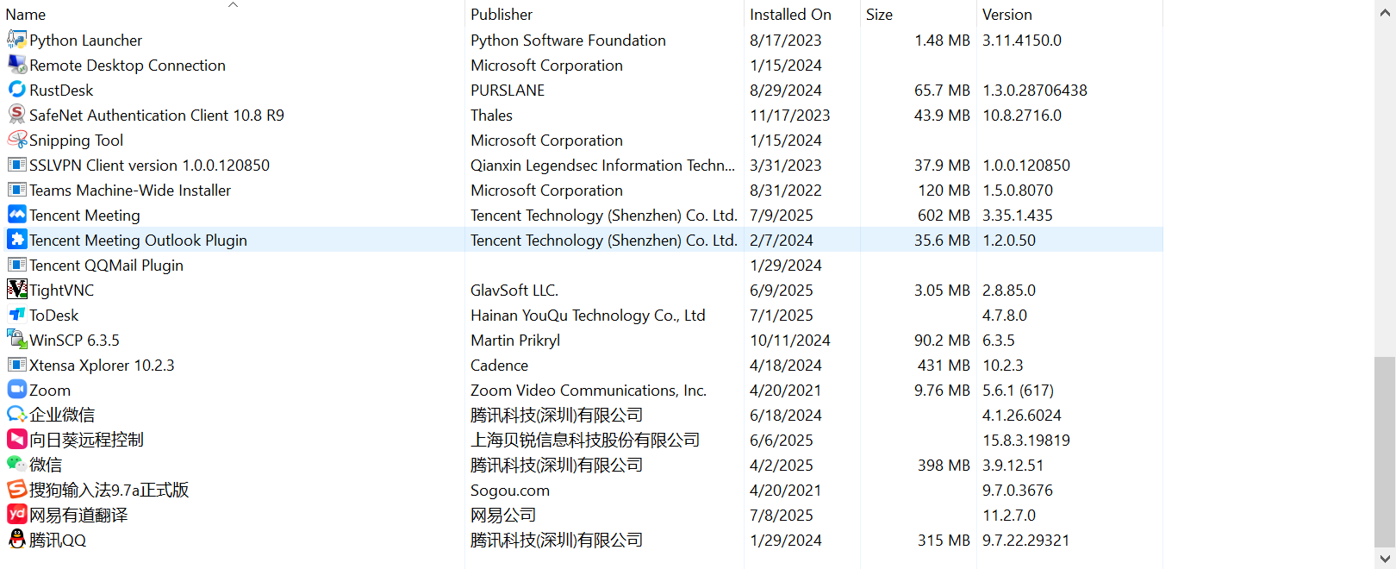
Task: Click the Snipping Tool scissors icon
Action: click(x=16, y=140)
